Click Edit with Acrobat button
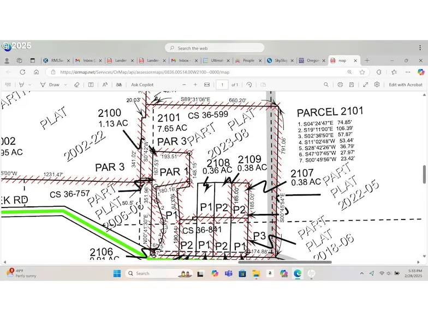The width and height of the screenshot is (428, 321). point(405,85)
